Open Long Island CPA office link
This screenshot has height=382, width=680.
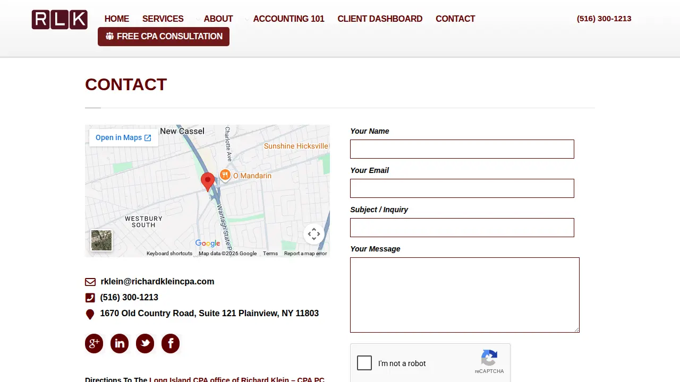click(x=237, y=379)
